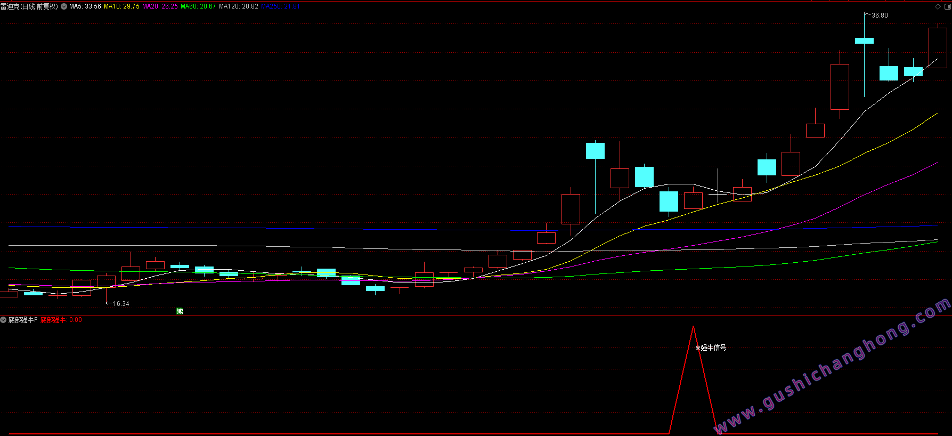Click the 36.80 high price label
The height and width of the screenshot is (436, 952).
880,15
